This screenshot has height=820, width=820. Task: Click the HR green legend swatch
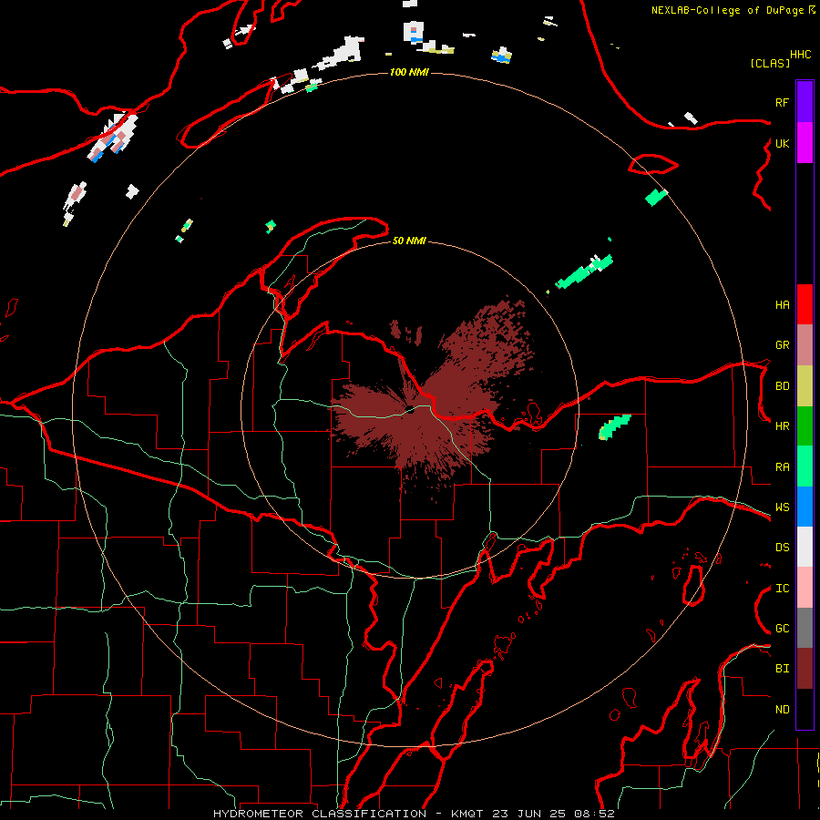coord(805,426)
